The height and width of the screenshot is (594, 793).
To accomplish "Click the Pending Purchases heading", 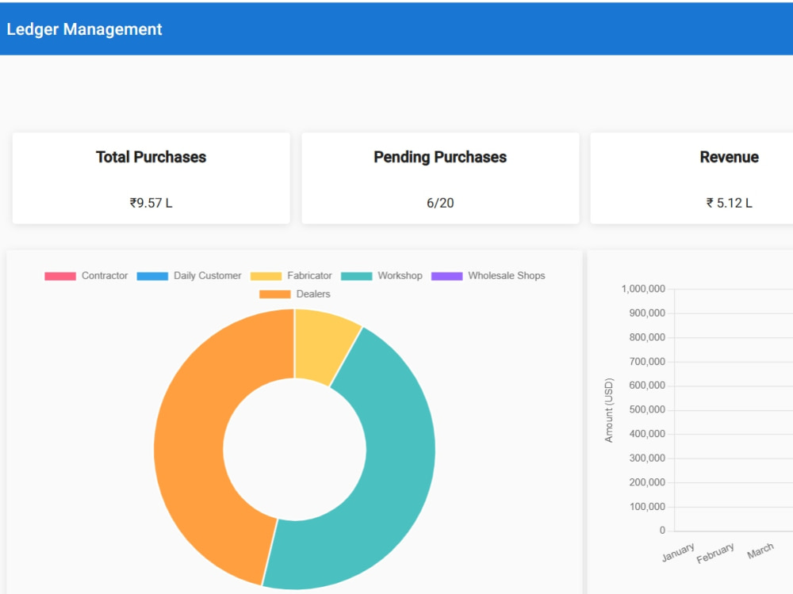I will point(440,157).
